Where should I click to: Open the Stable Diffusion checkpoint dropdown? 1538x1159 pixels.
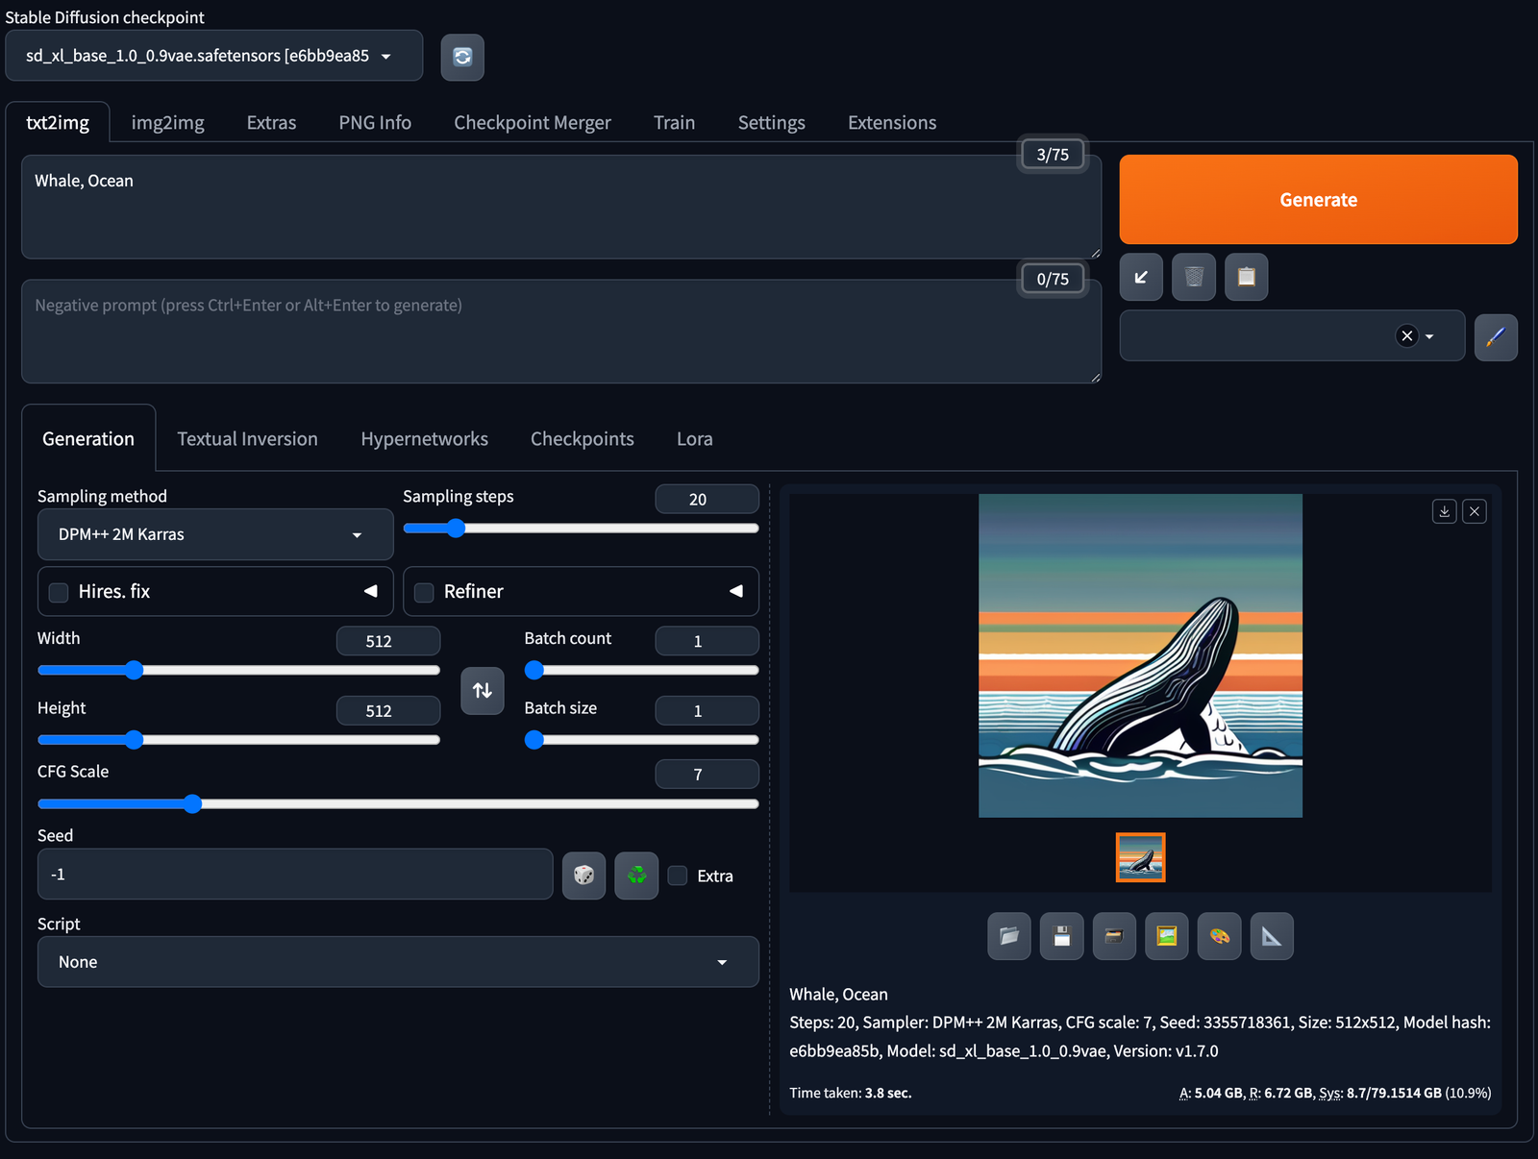pyautogui.click(x=213, y=56)
